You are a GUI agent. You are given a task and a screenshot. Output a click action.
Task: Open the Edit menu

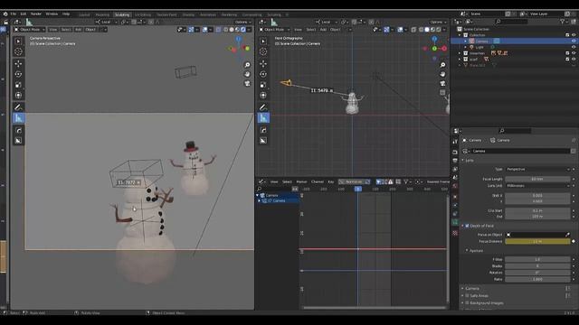point(24,14)
